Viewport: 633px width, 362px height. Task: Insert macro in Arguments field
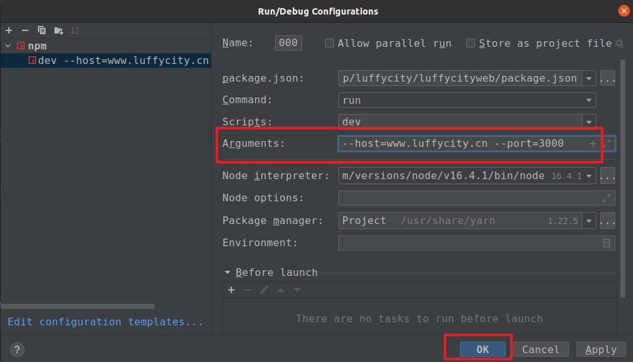tap(592, 144)
